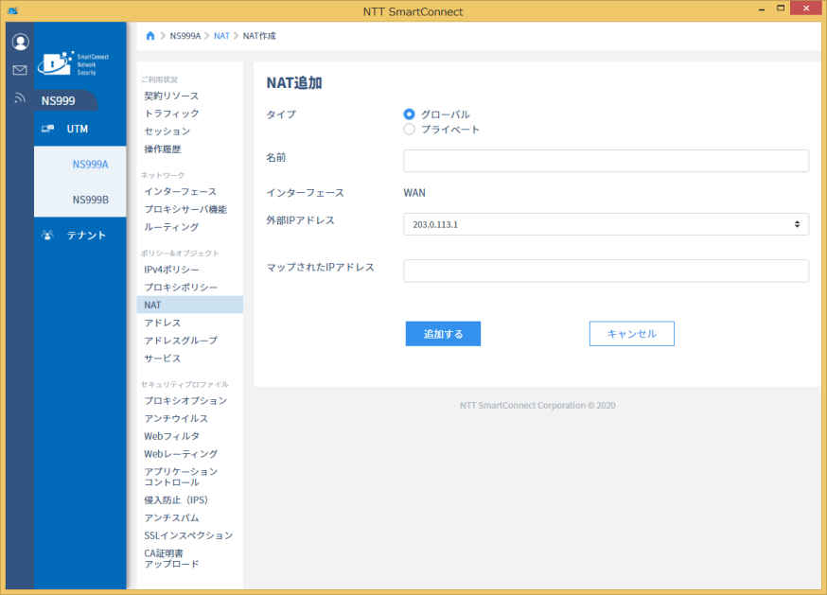Open CA証明書アップロード

pyautogui.click(x=171, y=559)
